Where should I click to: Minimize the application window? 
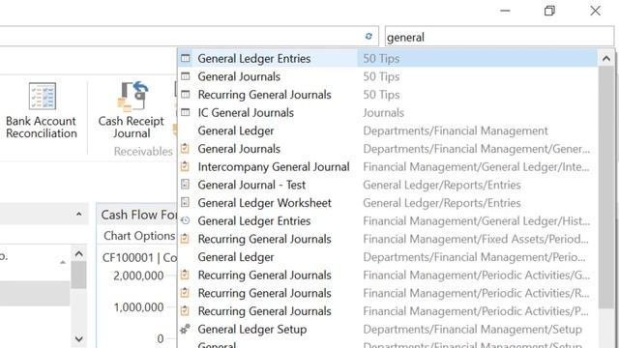pos(505,11)
